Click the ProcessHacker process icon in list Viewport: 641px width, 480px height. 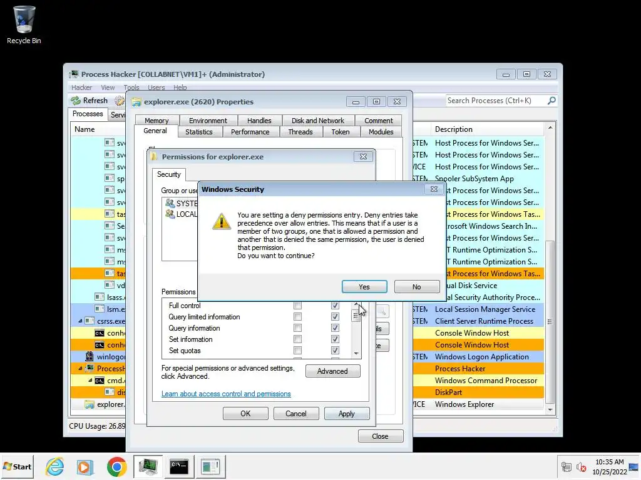[90, 368]
